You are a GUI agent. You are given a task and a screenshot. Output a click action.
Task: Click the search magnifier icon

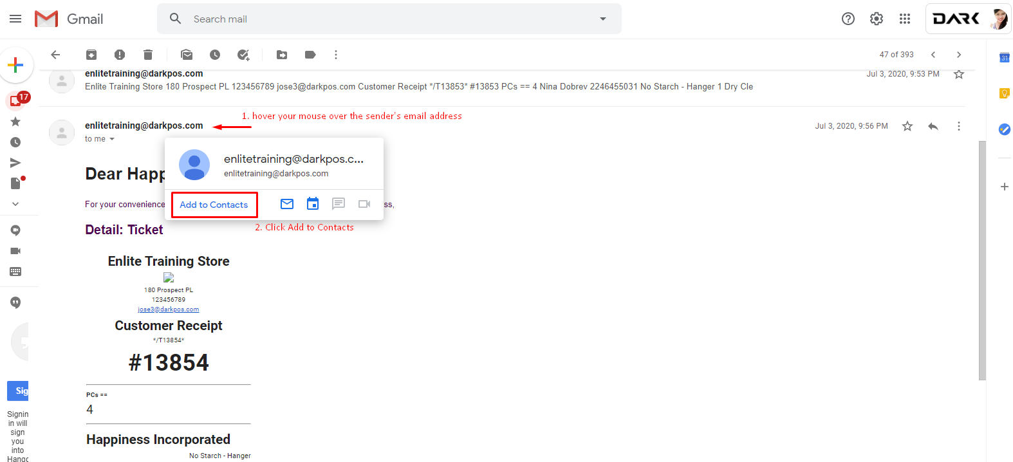[175, 19]
